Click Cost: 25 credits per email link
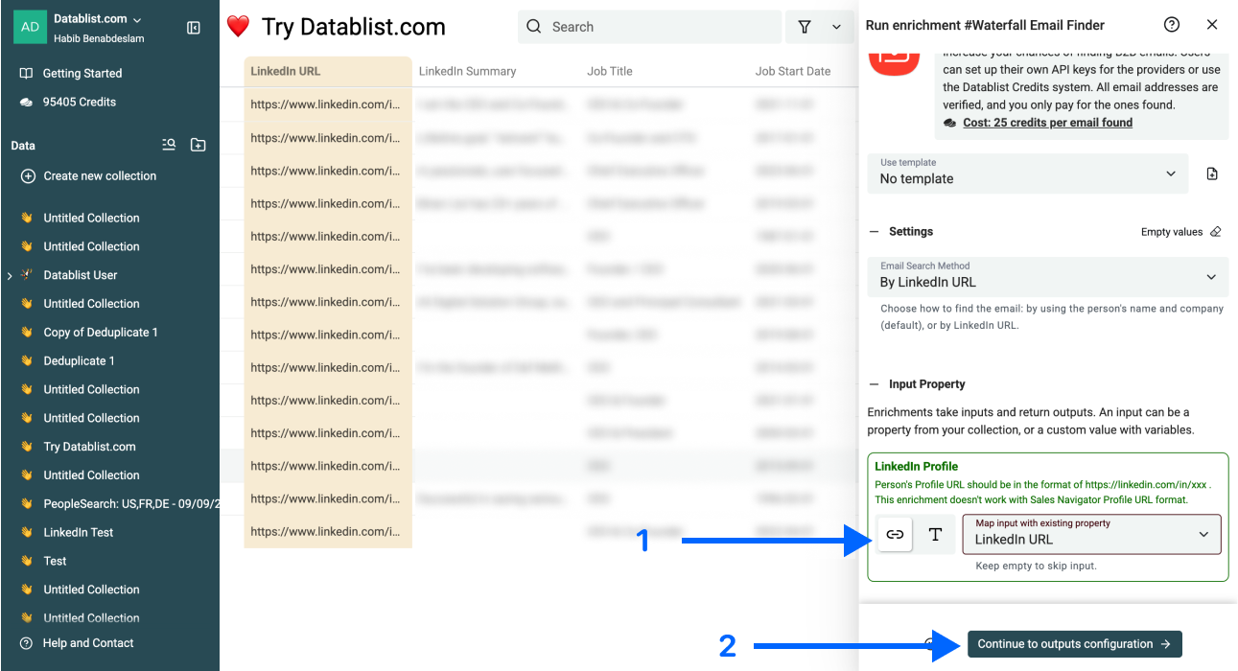 (1047, 123)
